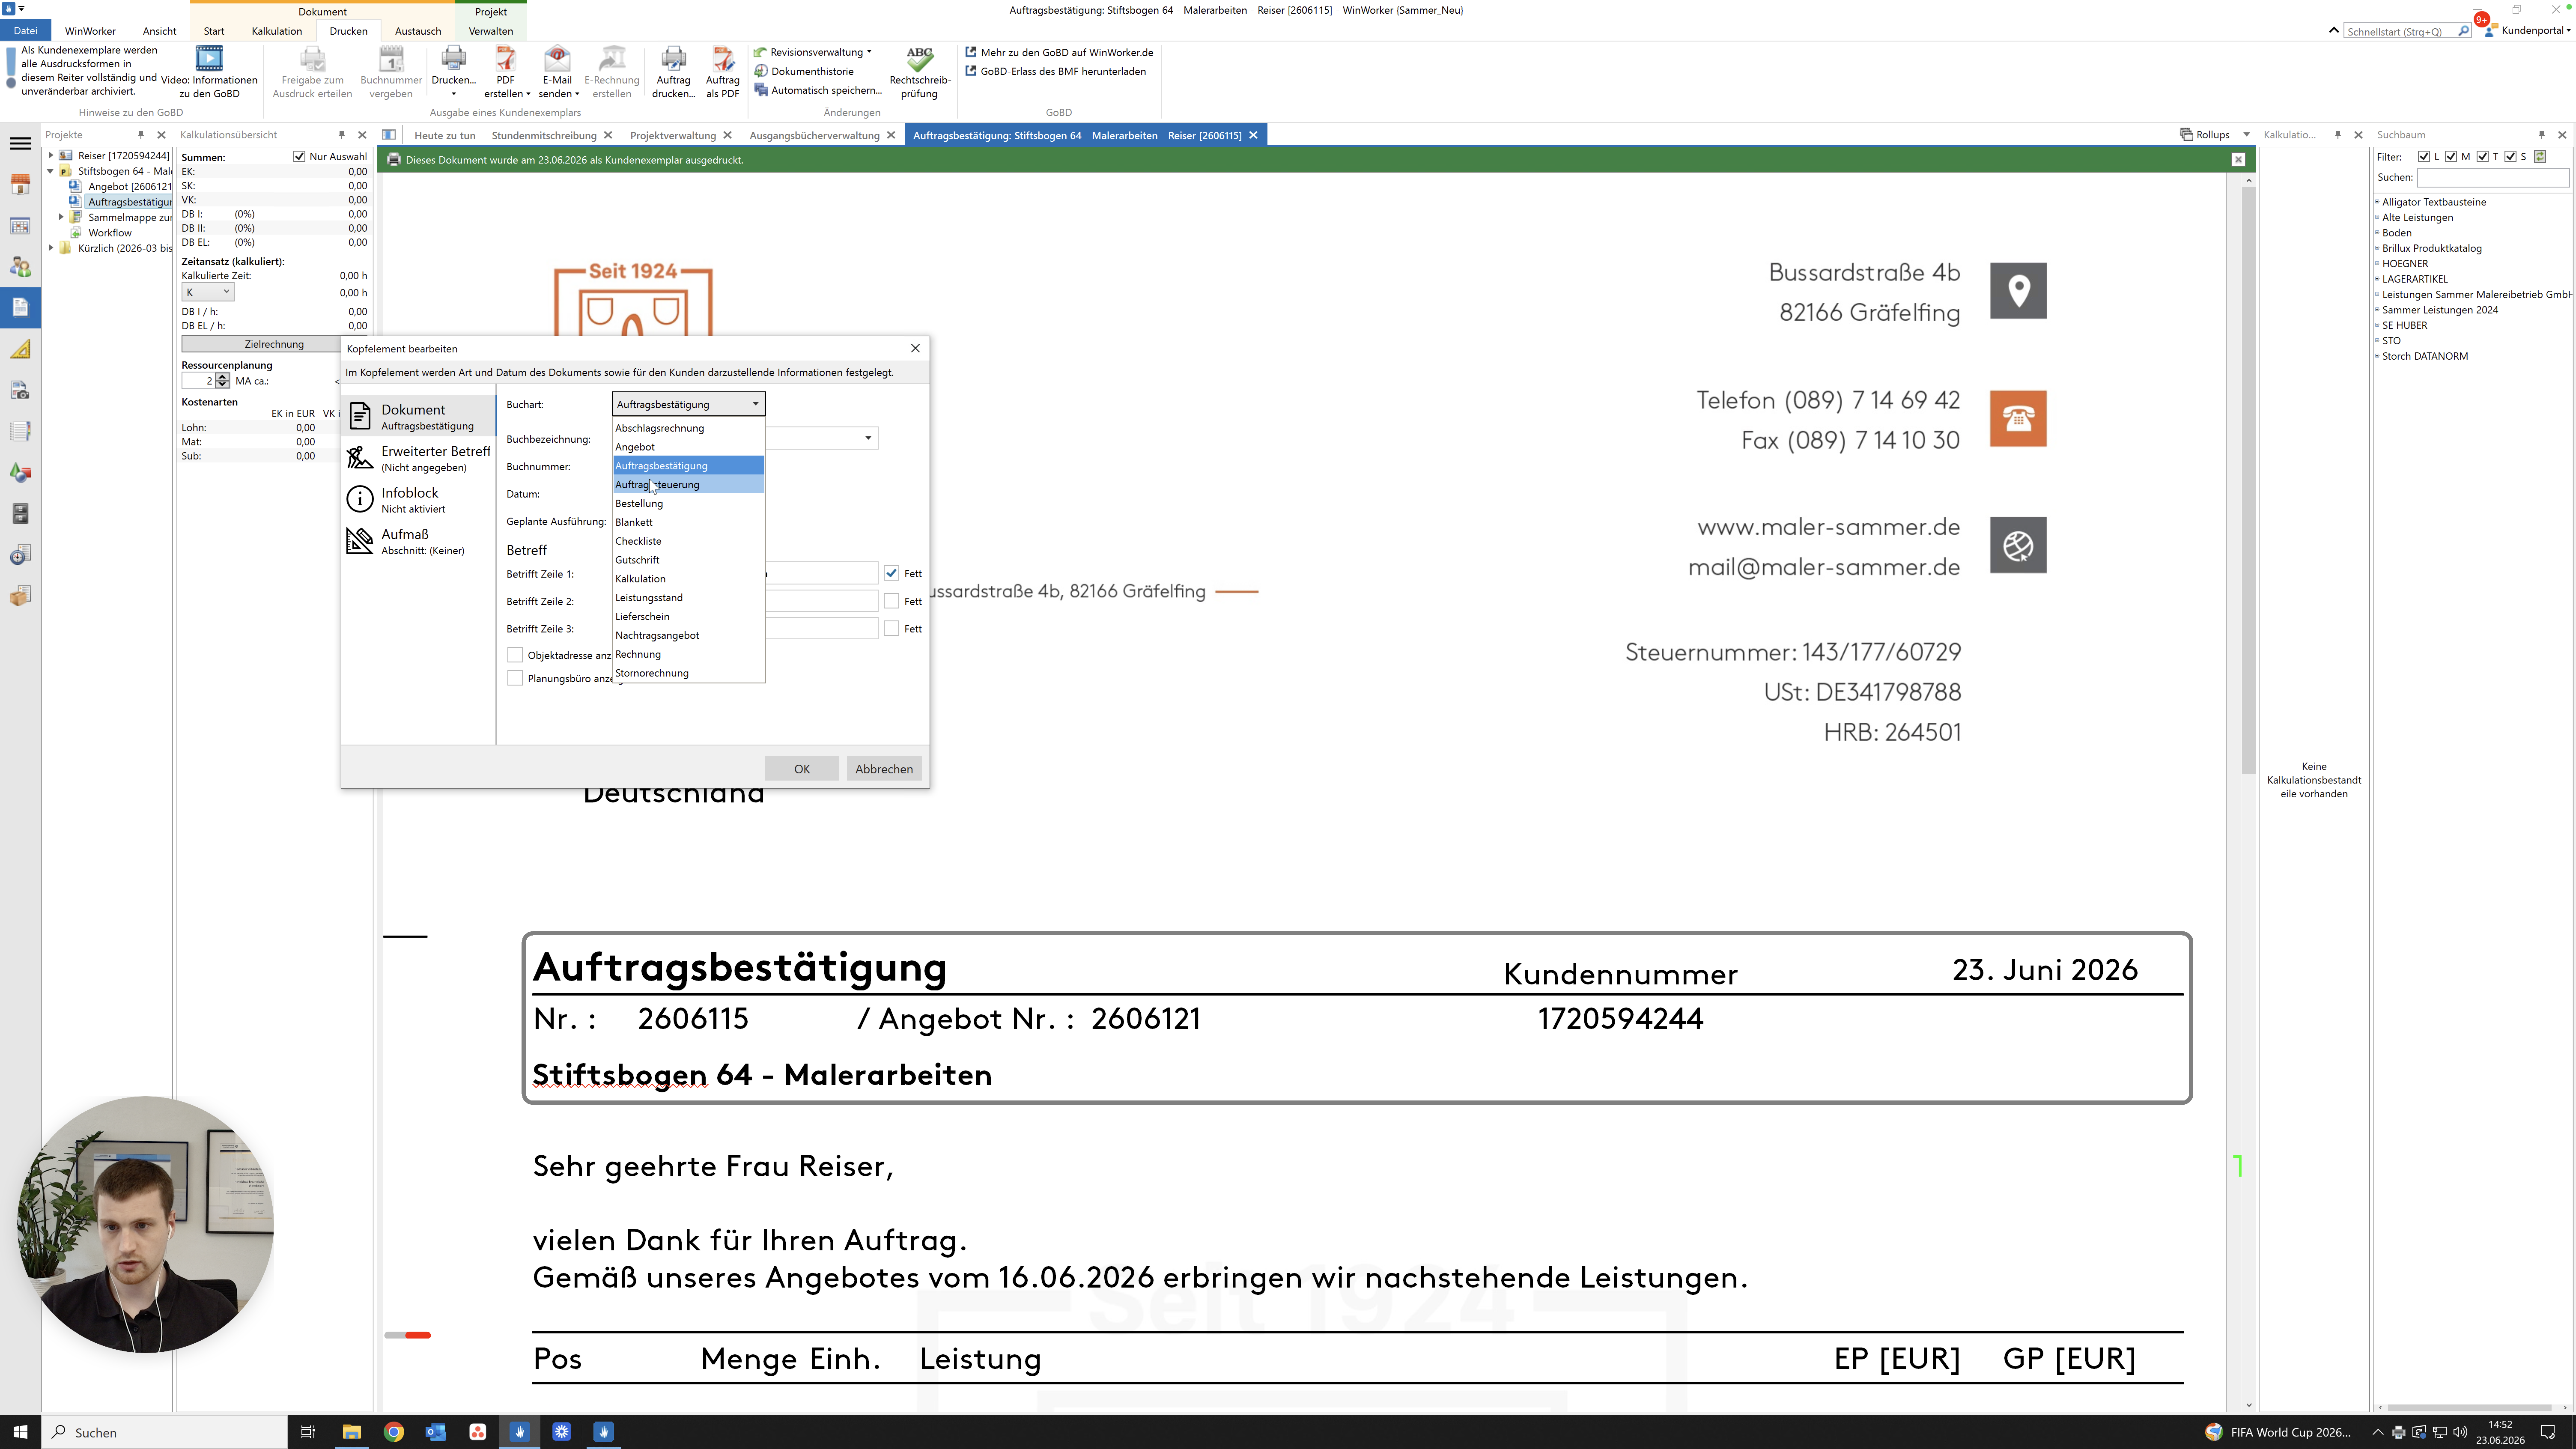
Task: Check Fett for Betrifft Zeile 3
Action: pos(892,629)
